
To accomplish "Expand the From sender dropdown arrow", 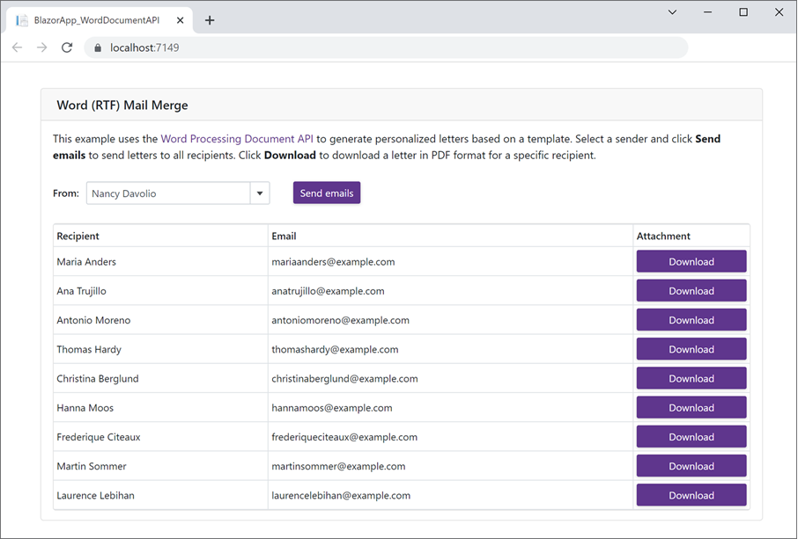I will click(x=260, y=193).
